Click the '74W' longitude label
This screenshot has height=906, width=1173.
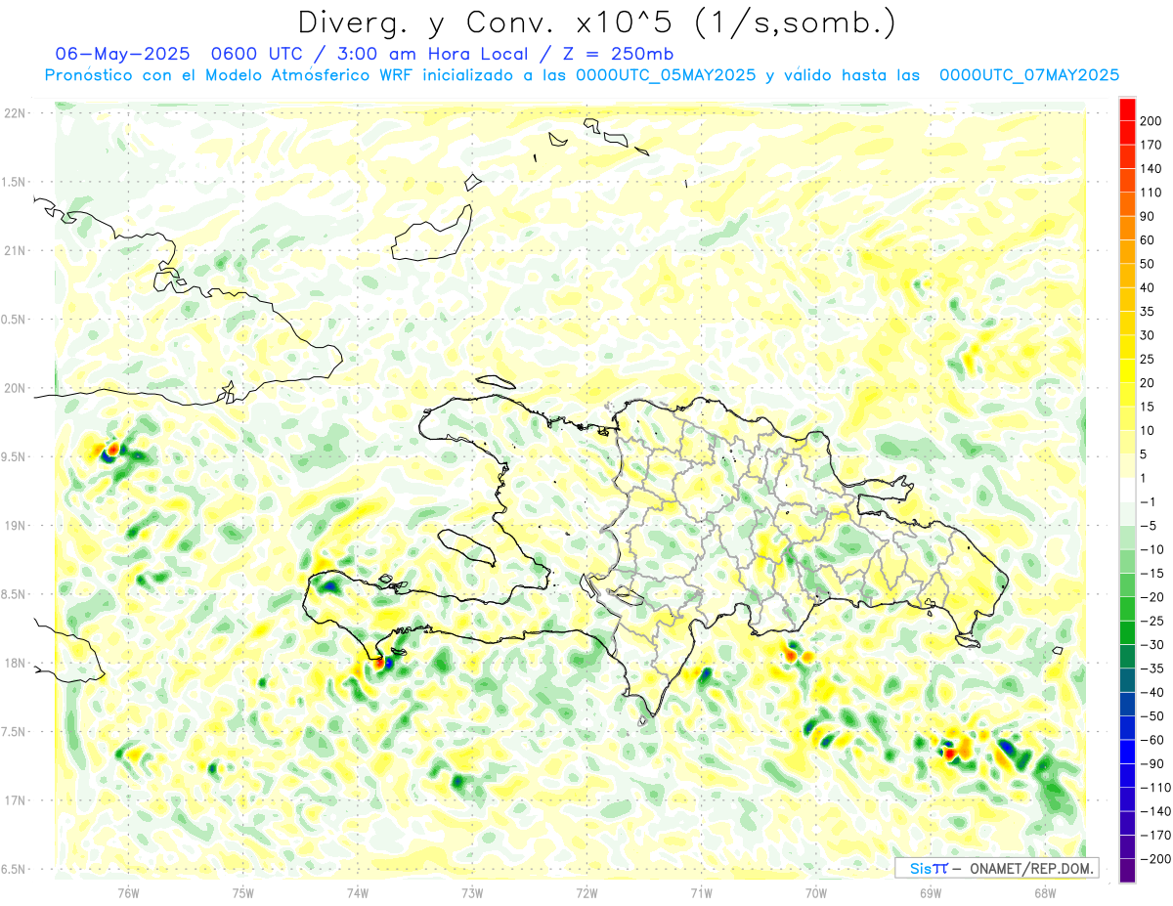[358, 892]
